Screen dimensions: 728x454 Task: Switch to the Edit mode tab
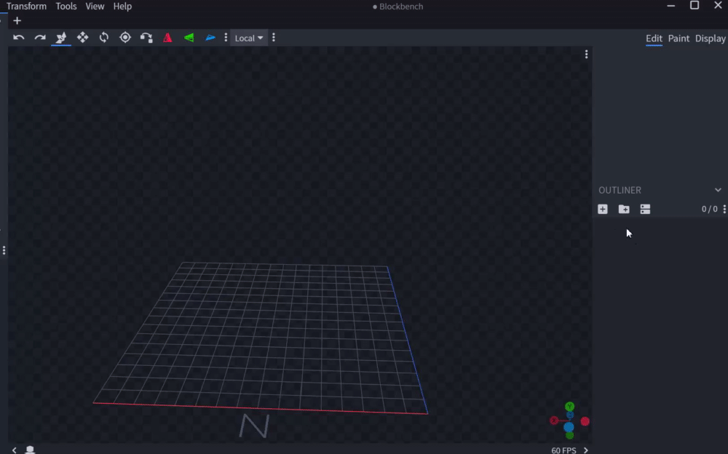654,39
